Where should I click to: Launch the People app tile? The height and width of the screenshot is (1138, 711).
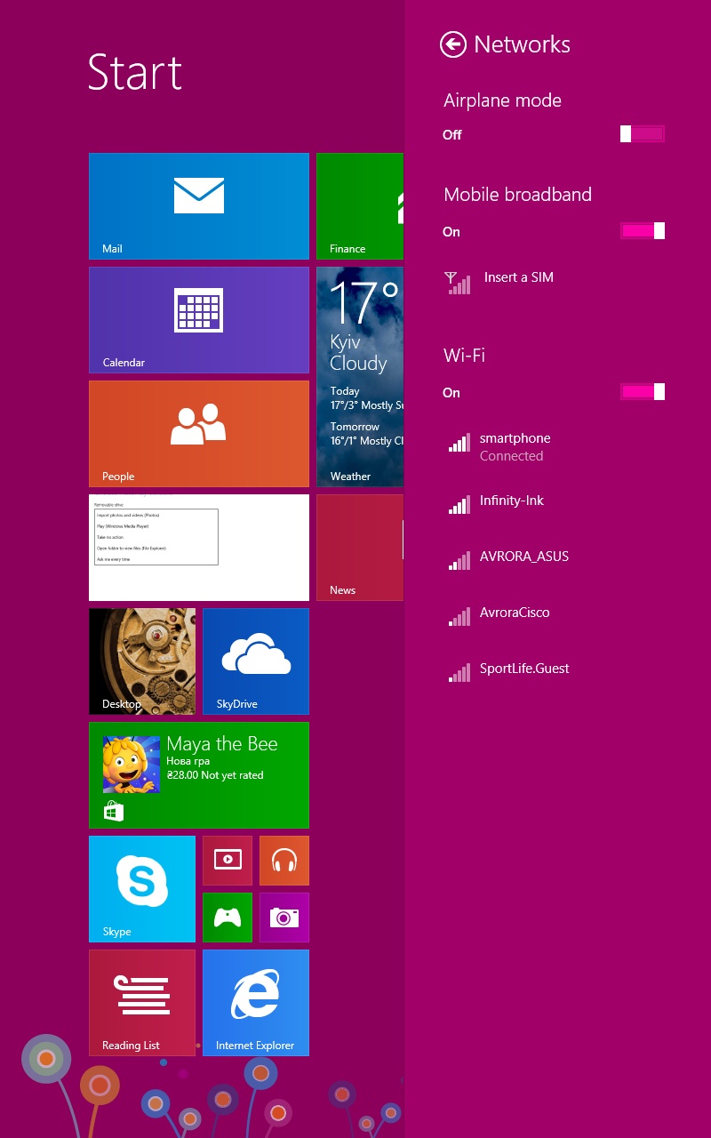point(199,433)
